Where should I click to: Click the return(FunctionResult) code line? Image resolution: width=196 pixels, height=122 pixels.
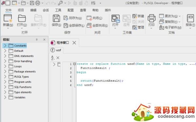coord(102,81)
